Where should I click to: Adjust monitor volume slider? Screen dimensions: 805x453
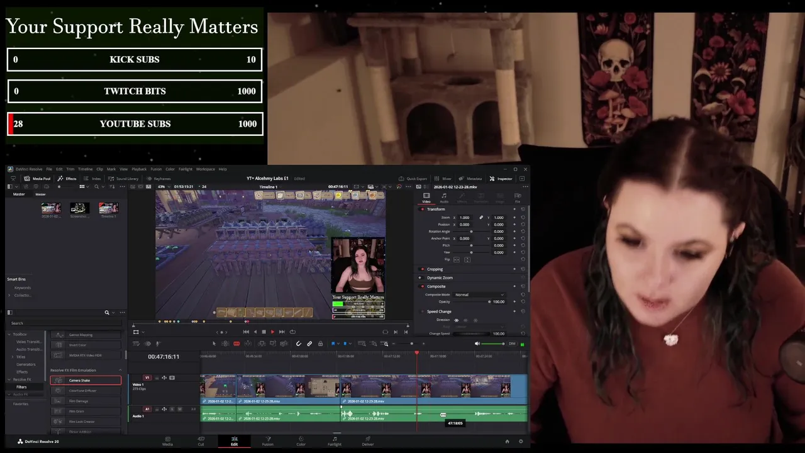pyautogui.click(x=492, y=344)
